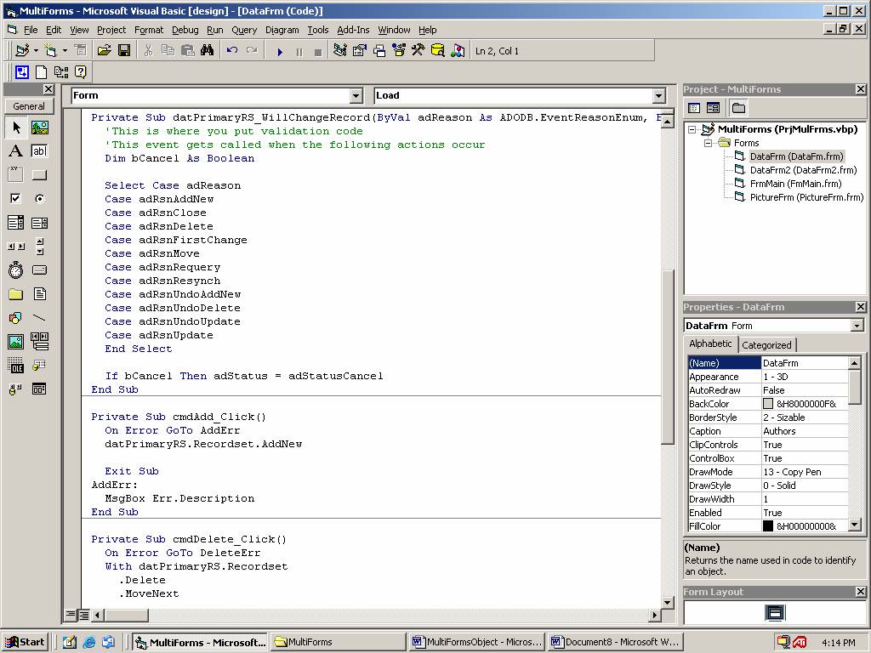Viewport: 871px width, 653px height.
Task: Pick the Timer control in toolbox
Action: 15,270
